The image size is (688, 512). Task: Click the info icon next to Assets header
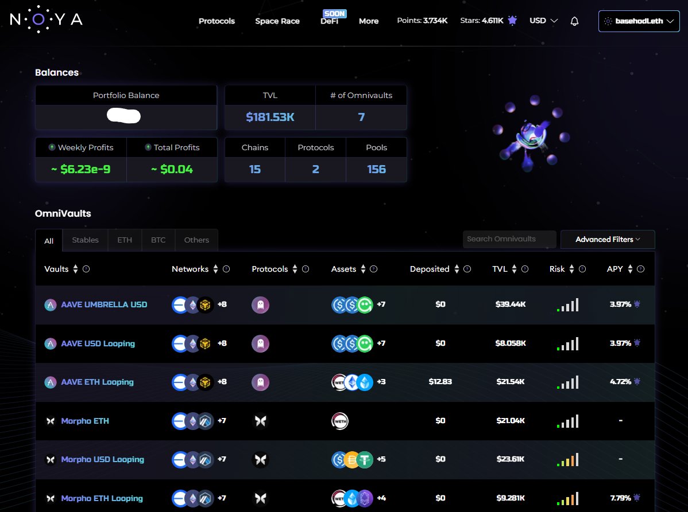(x=373, y=269)
